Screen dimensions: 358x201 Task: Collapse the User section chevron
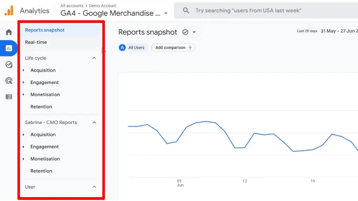tap(94, 187)
